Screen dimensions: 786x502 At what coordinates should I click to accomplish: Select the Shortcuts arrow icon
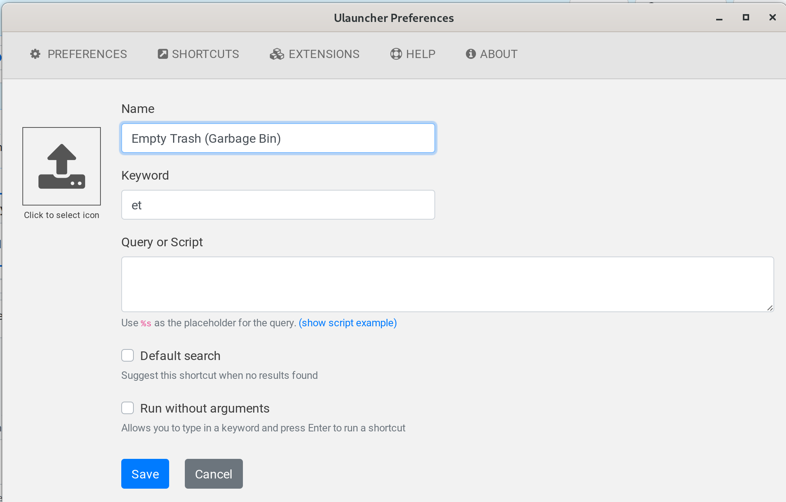click(x=162, y=54)
